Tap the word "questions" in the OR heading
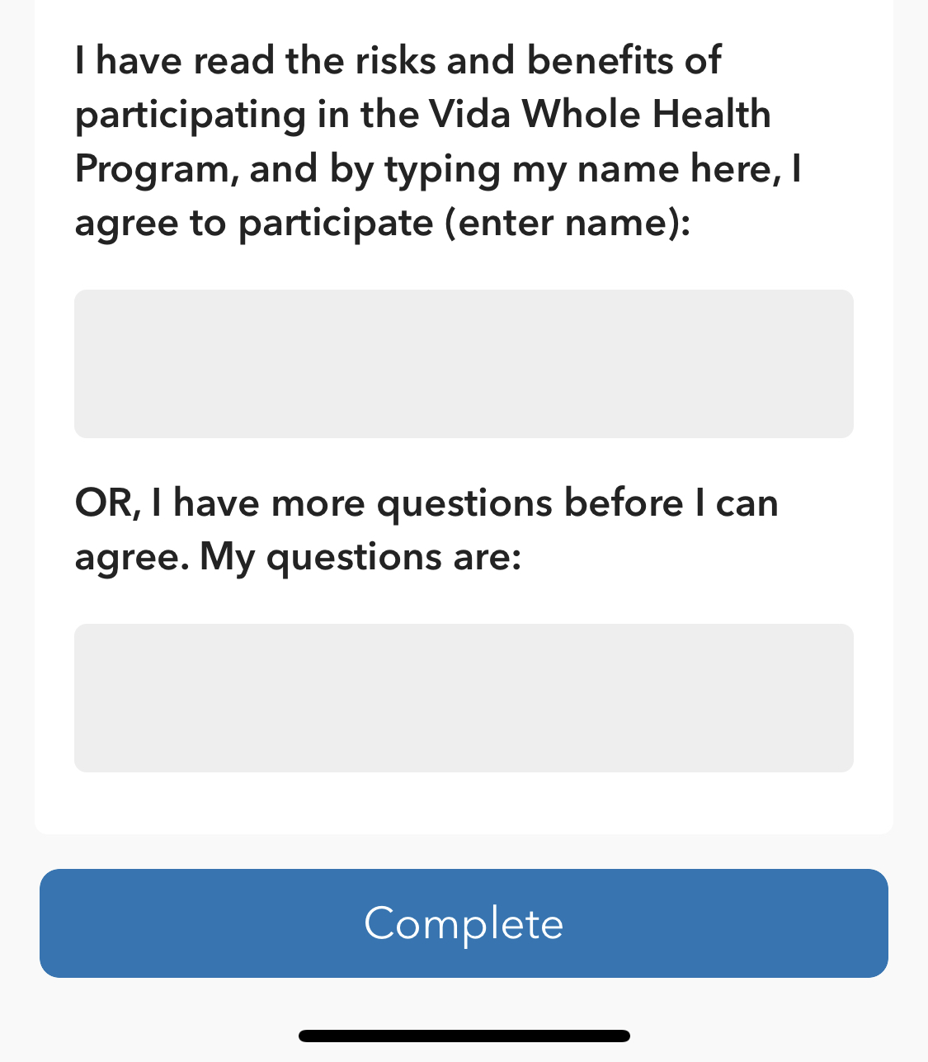This screenshot has width=928, height=1062. 464,503
